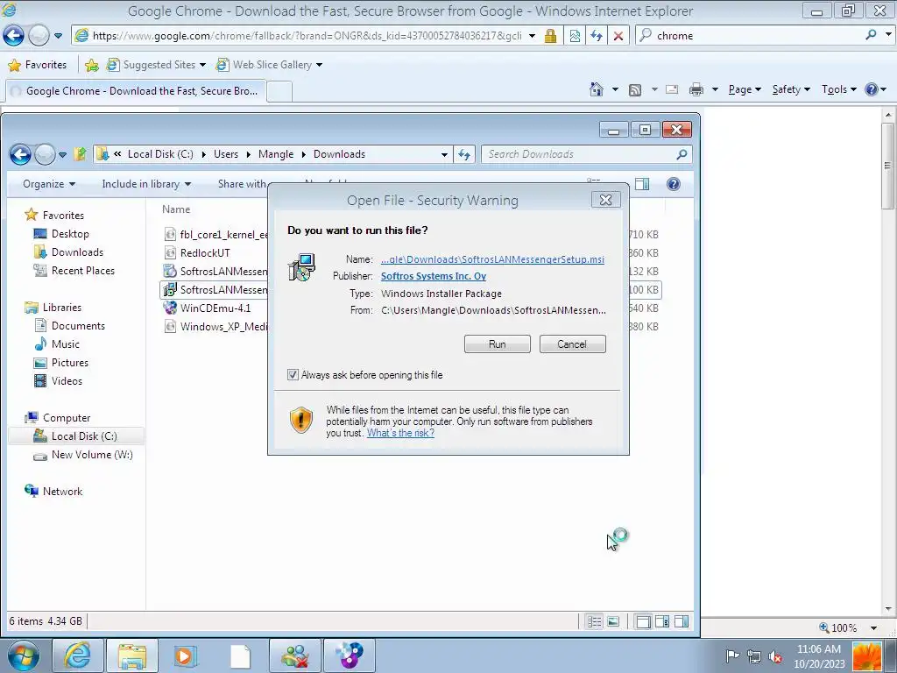Viewport: 897px width, 673px height.
Task: Open the IE search provider dropdown
Action: [x=888, y=35]
